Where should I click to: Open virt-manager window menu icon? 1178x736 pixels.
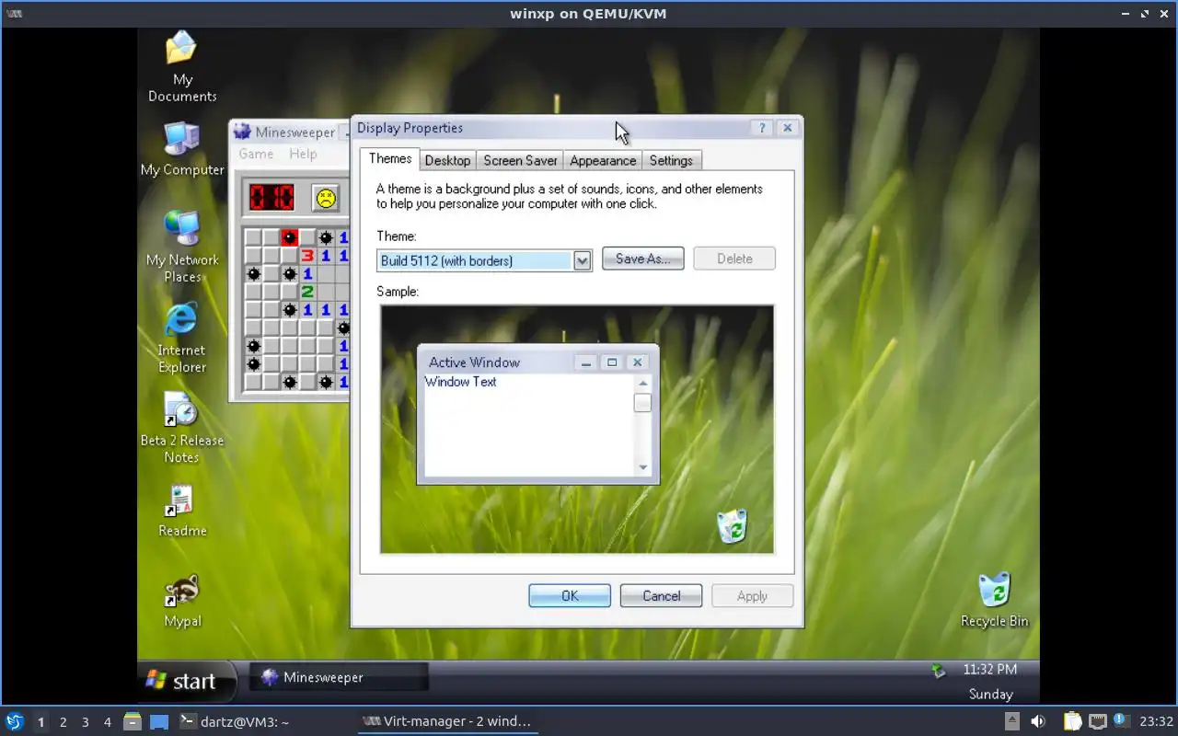14,14
